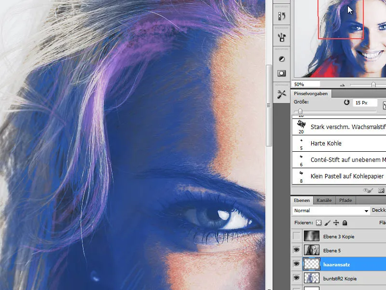Lock all with the padlock icon

345,223
